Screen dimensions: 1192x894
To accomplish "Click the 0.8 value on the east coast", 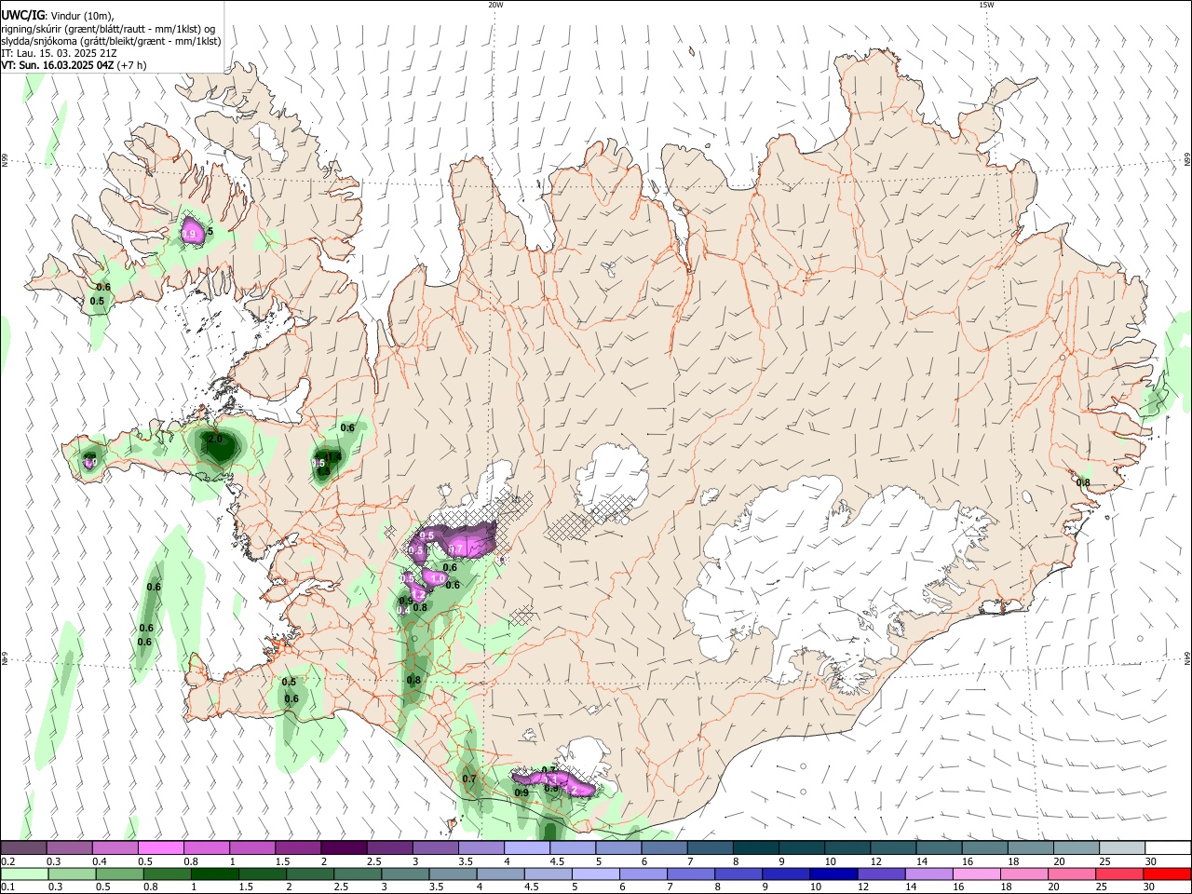I will tap(1083, 482).
